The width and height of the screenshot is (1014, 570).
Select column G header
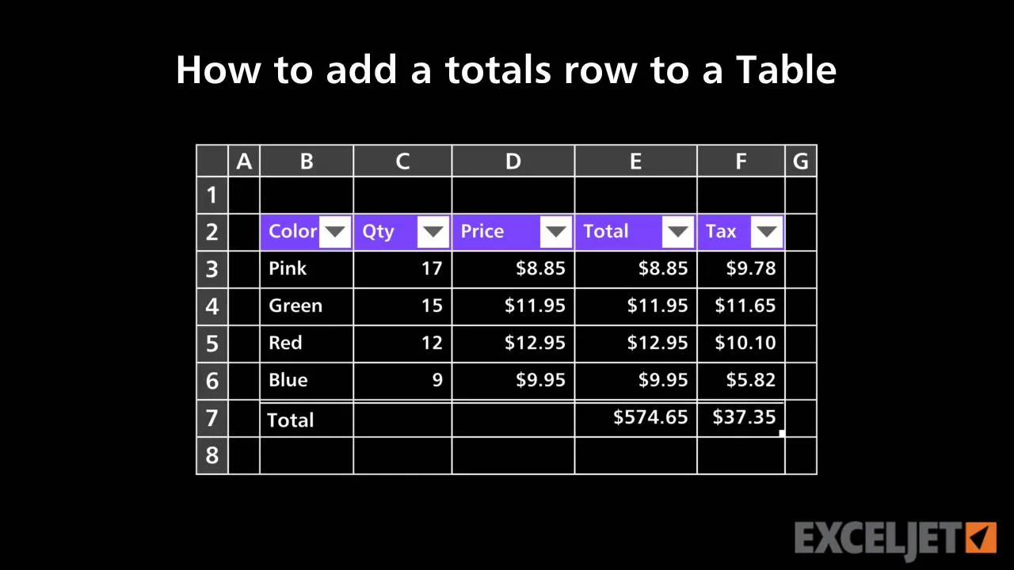pyautogui.click(x=801, y=161)
